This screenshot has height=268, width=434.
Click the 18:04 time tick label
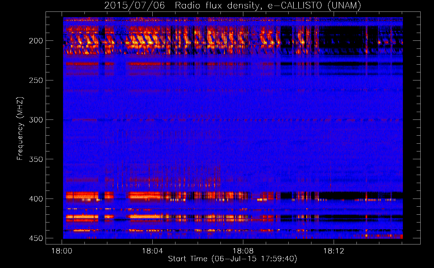[153, 251]
